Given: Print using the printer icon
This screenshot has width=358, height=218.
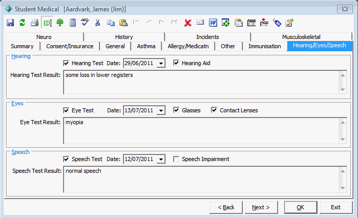Looking at the screenshot, I should coord(34,23).
